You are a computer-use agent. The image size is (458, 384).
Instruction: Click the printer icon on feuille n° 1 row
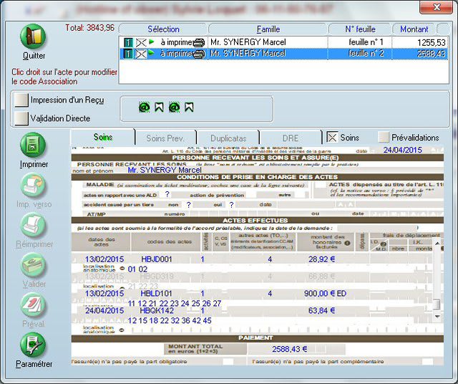[x=199, y=43]
